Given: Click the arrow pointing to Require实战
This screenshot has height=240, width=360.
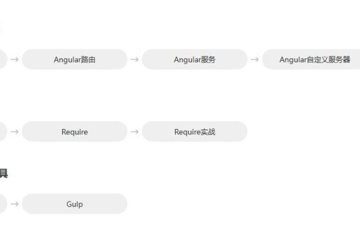Looking at the screenshot, I should point(134,131).
